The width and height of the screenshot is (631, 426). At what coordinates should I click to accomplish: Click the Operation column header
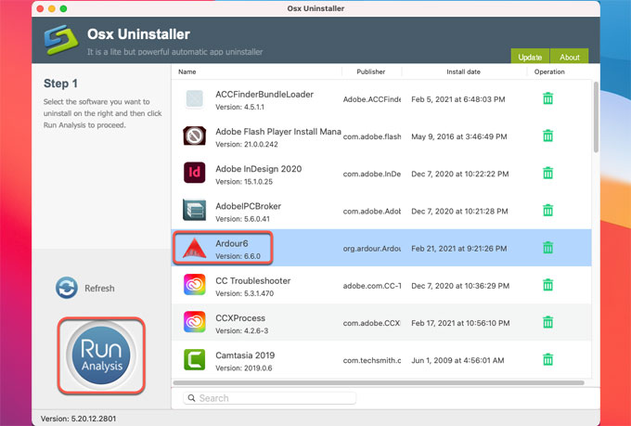coord(549,71)
